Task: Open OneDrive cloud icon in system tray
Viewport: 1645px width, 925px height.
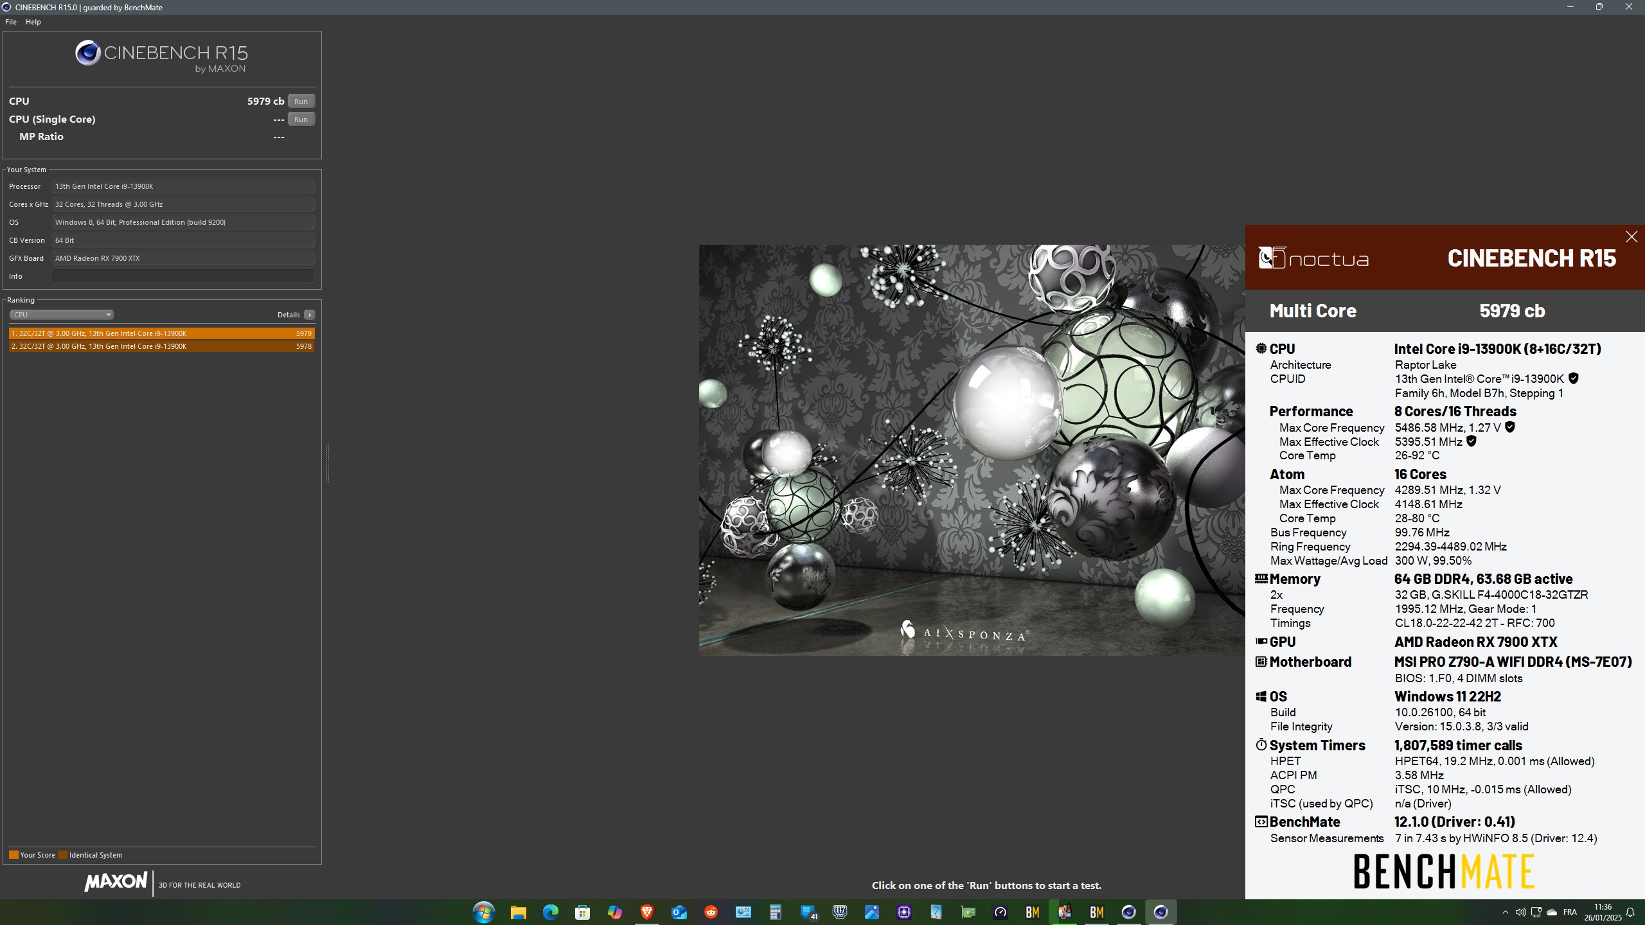Action: click(x=1552, y=912)
